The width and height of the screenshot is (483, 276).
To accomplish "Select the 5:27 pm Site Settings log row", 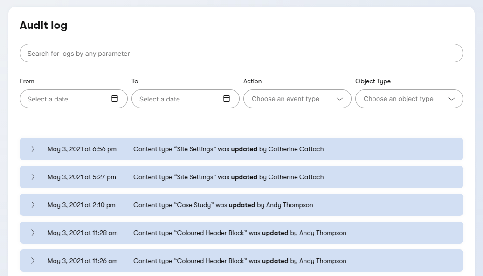I will click(x=241, y=177).
